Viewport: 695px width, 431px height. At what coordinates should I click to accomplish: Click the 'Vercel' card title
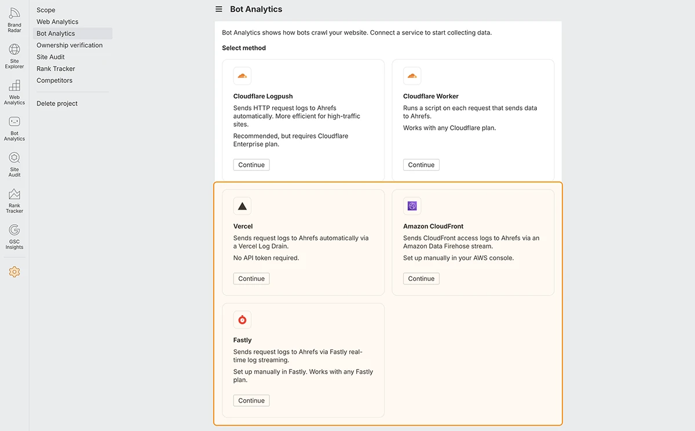coord(243,227)
